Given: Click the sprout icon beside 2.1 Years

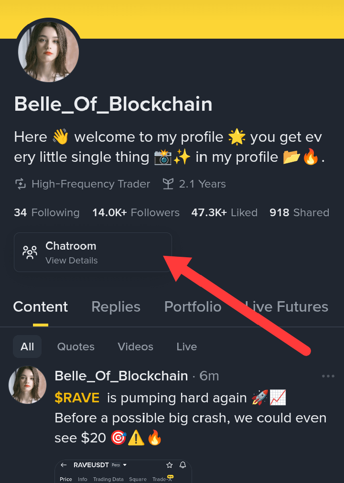Looking at the screenshot, I should [168, 184].
